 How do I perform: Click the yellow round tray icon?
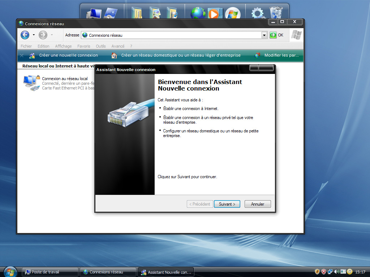point(349,272)
